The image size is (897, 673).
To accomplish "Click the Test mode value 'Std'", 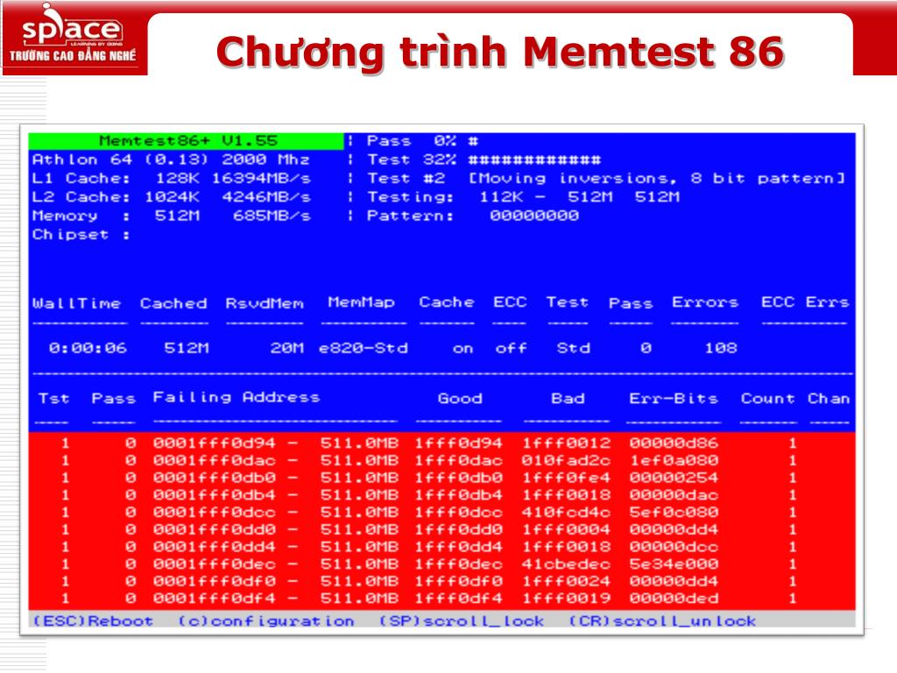I will pos(573,348).
